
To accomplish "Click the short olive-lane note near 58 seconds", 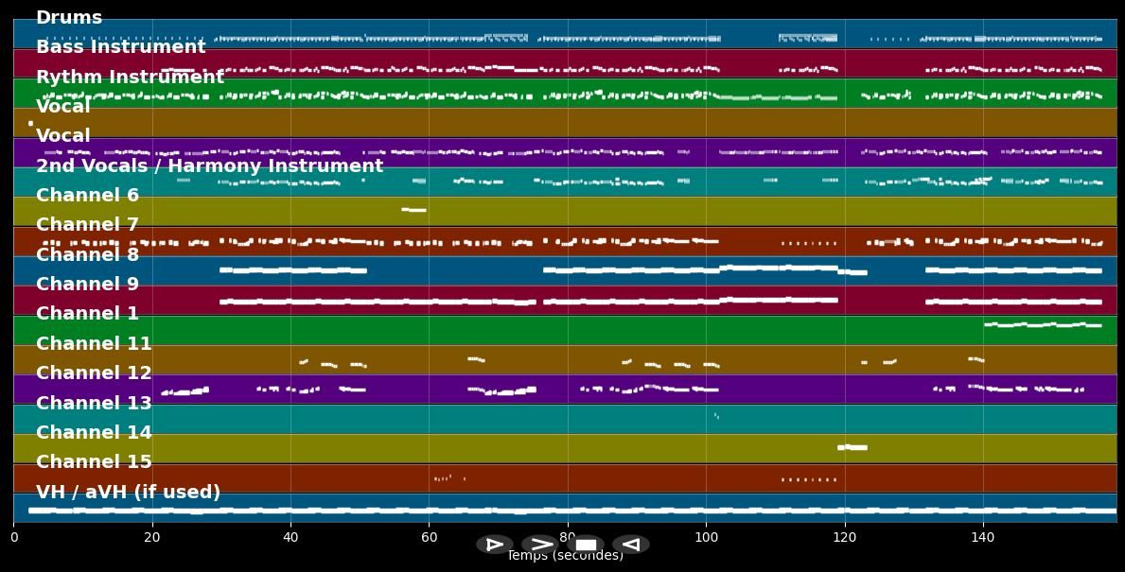I will pos(413,210).
